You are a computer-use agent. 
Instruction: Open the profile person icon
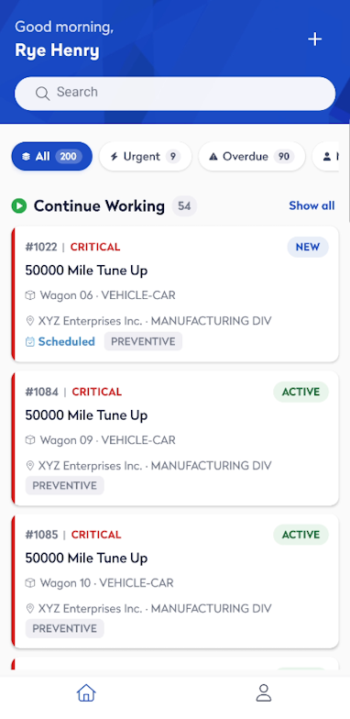pyautogui.click(x=264, y=693)
